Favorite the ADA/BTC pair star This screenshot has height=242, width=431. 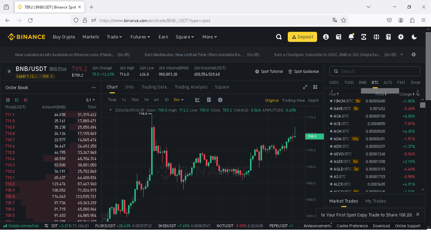(331, 139)
